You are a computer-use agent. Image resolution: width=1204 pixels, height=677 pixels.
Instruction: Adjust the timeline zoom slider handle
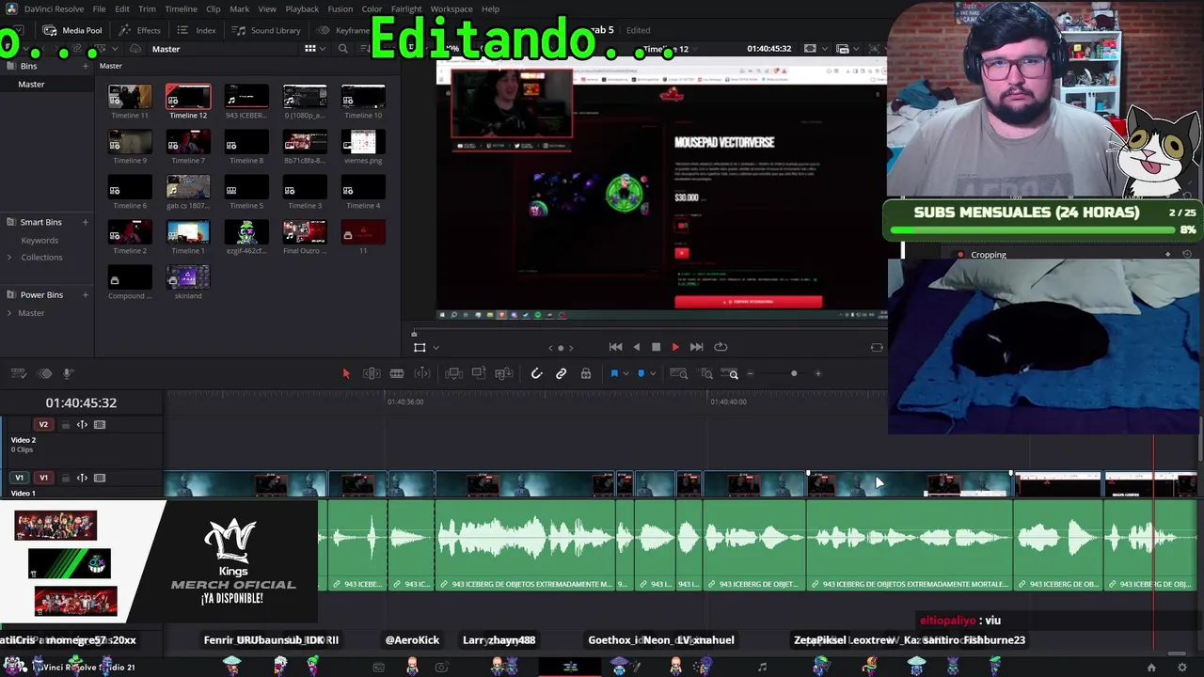click(x=794, y=374)
